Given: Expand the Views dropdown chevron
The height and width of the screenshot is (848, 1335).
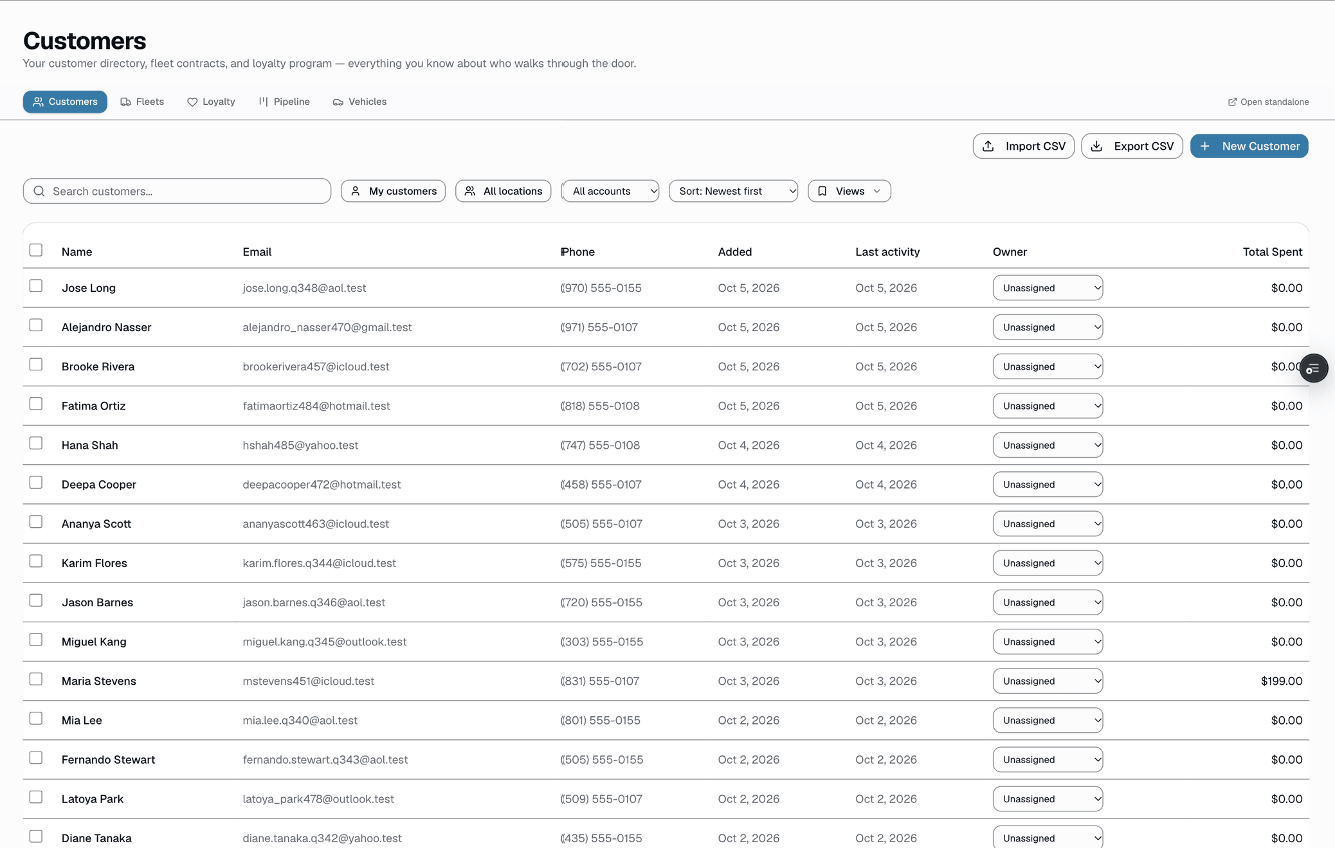Looking at the screenshot, I should point(877,191).
